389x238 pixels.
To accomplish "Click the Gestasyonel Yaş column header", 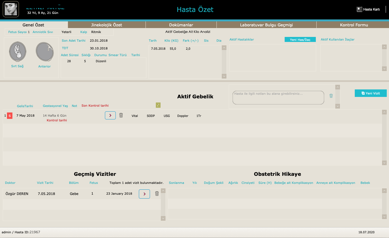I will tap(55, 106).
